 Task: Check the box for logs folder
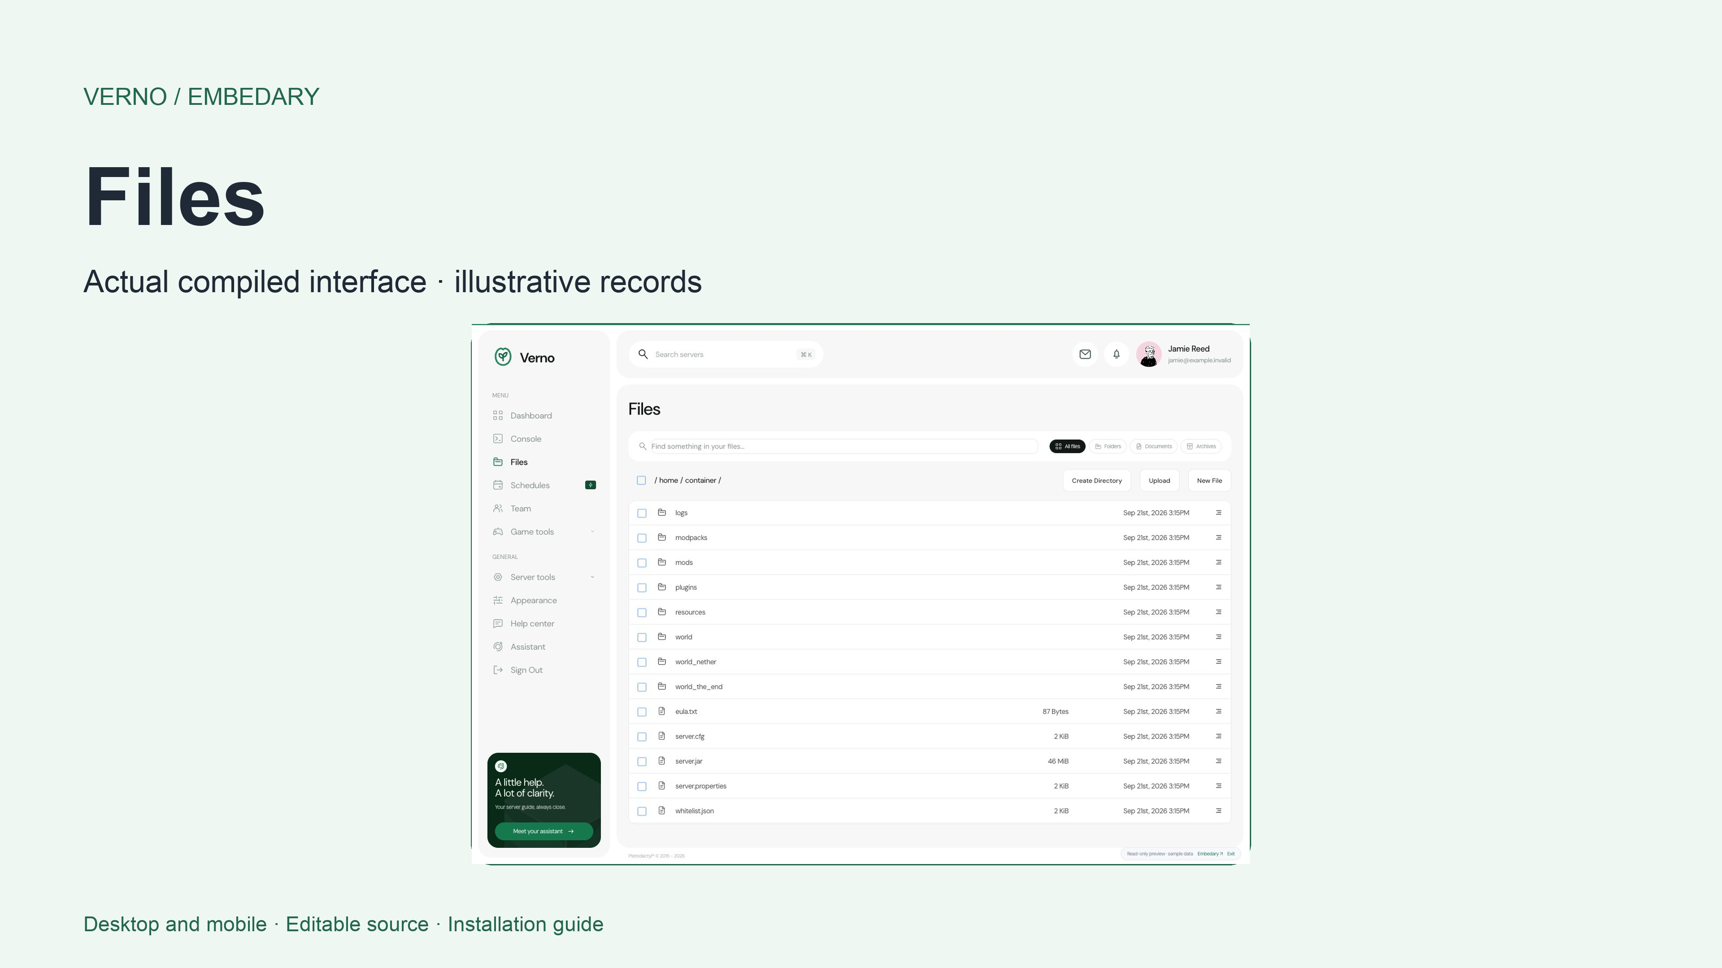(642, 513)
